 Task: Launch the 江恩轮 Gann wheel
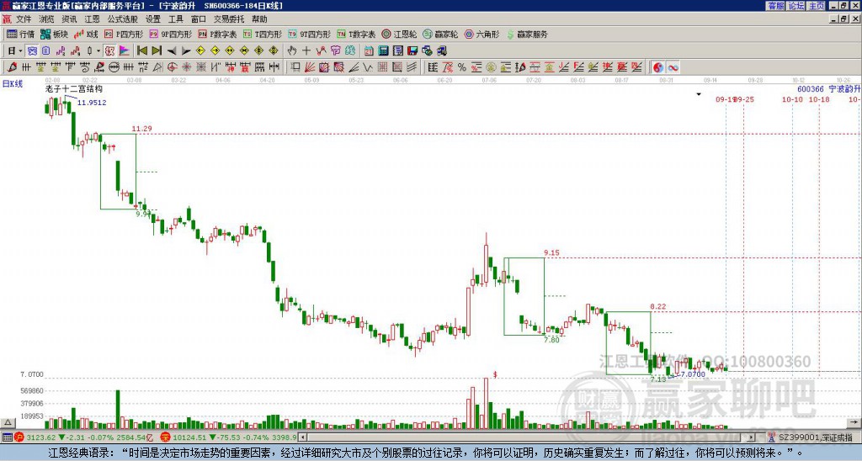coord(399,34)
